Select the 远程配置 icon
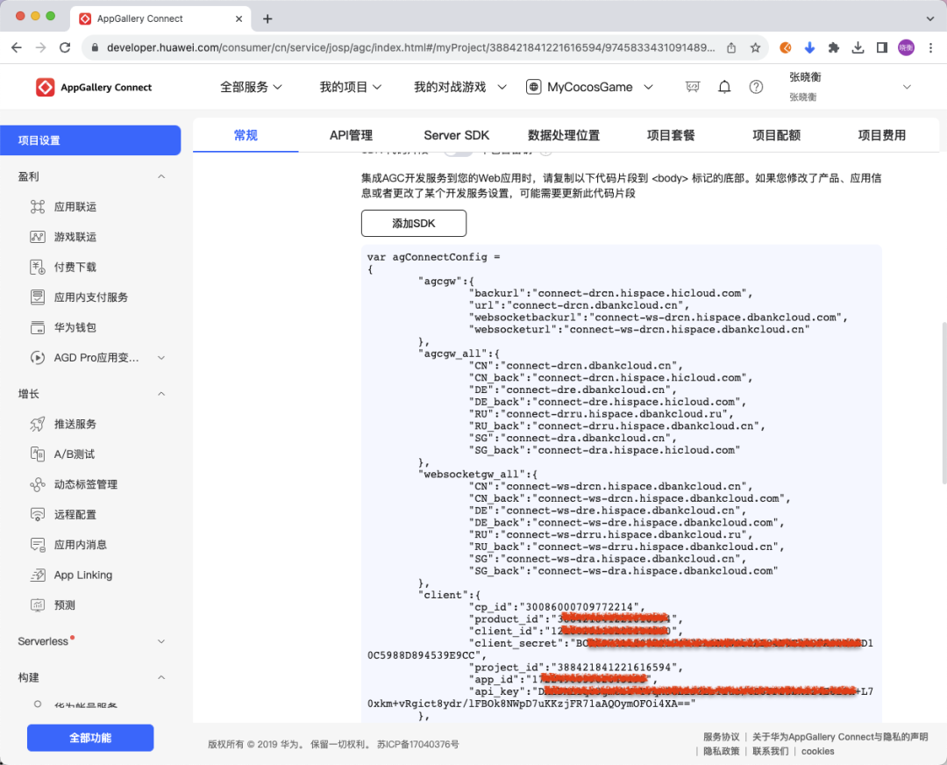947x765 pixels. coord(38,514)
